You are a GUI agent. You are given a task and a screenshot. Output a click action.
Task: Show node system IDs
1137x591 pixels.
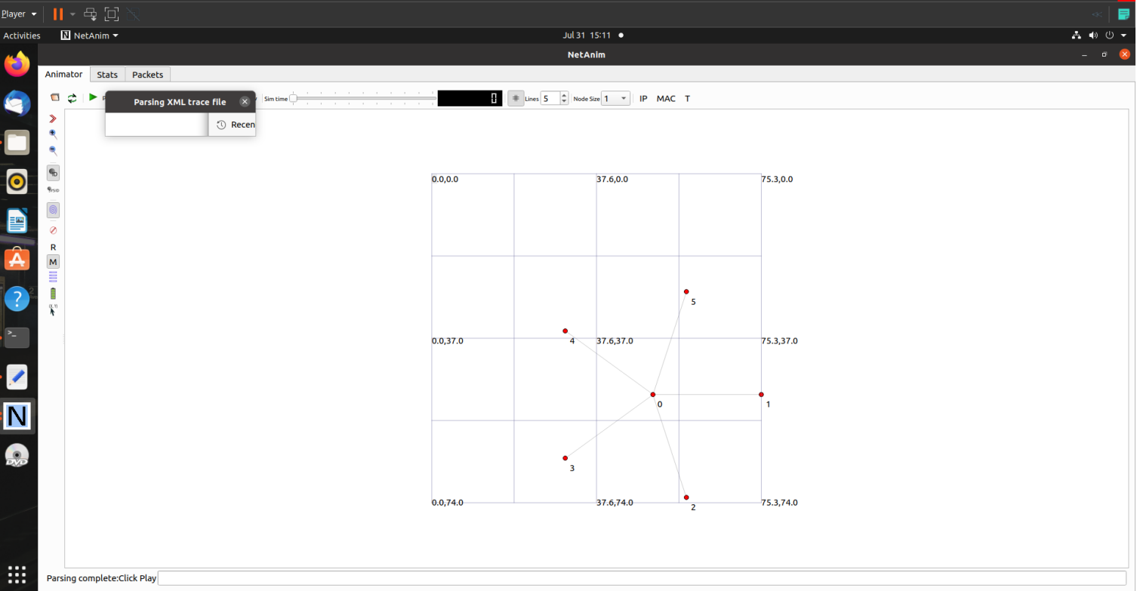point(53,189)
